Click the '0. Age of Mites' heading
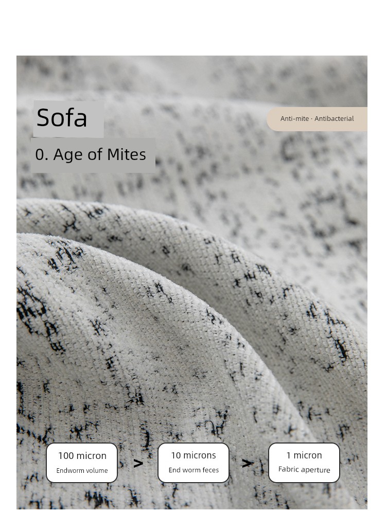Image resolution: width=386 pixels, height=531 pixels. pos(91,154)
